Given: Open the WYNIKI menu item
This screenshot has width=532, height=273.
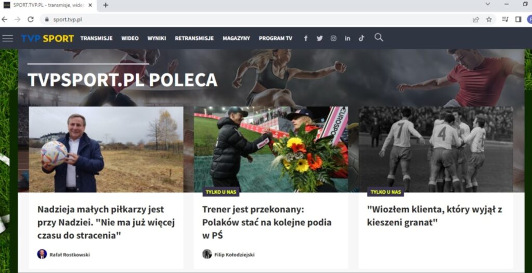Looking at the screenshot, I should point(157,38).
